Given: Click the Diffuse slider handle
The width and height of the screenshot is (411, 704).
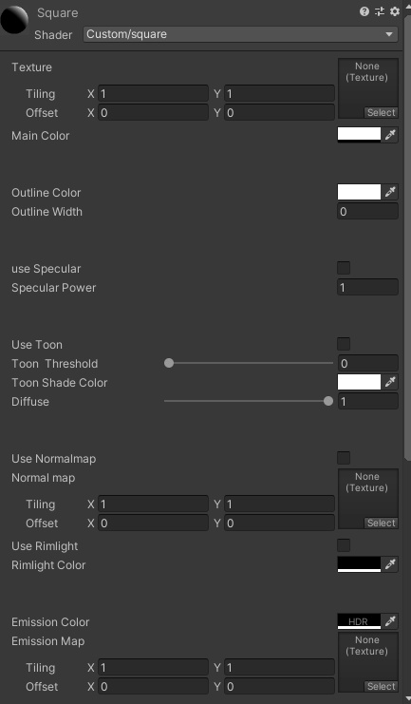Looking at the screenshot, I should 328,401.
